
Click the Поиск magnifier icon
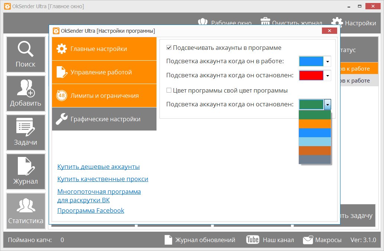tap(26, 50)
